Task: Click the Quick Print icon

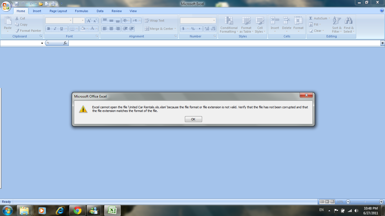Action: pyautogui.click(x=53, y=4)
